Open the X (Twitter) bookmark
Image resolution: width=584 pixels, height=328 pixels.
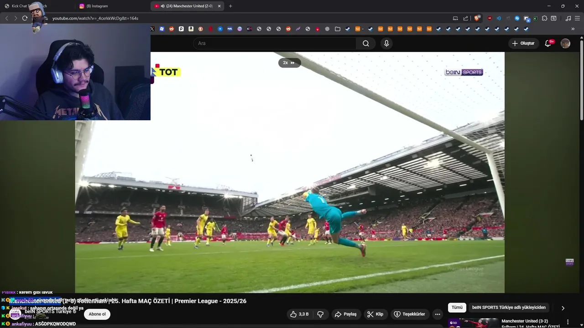pyautogui.click(x=152, y=29)
